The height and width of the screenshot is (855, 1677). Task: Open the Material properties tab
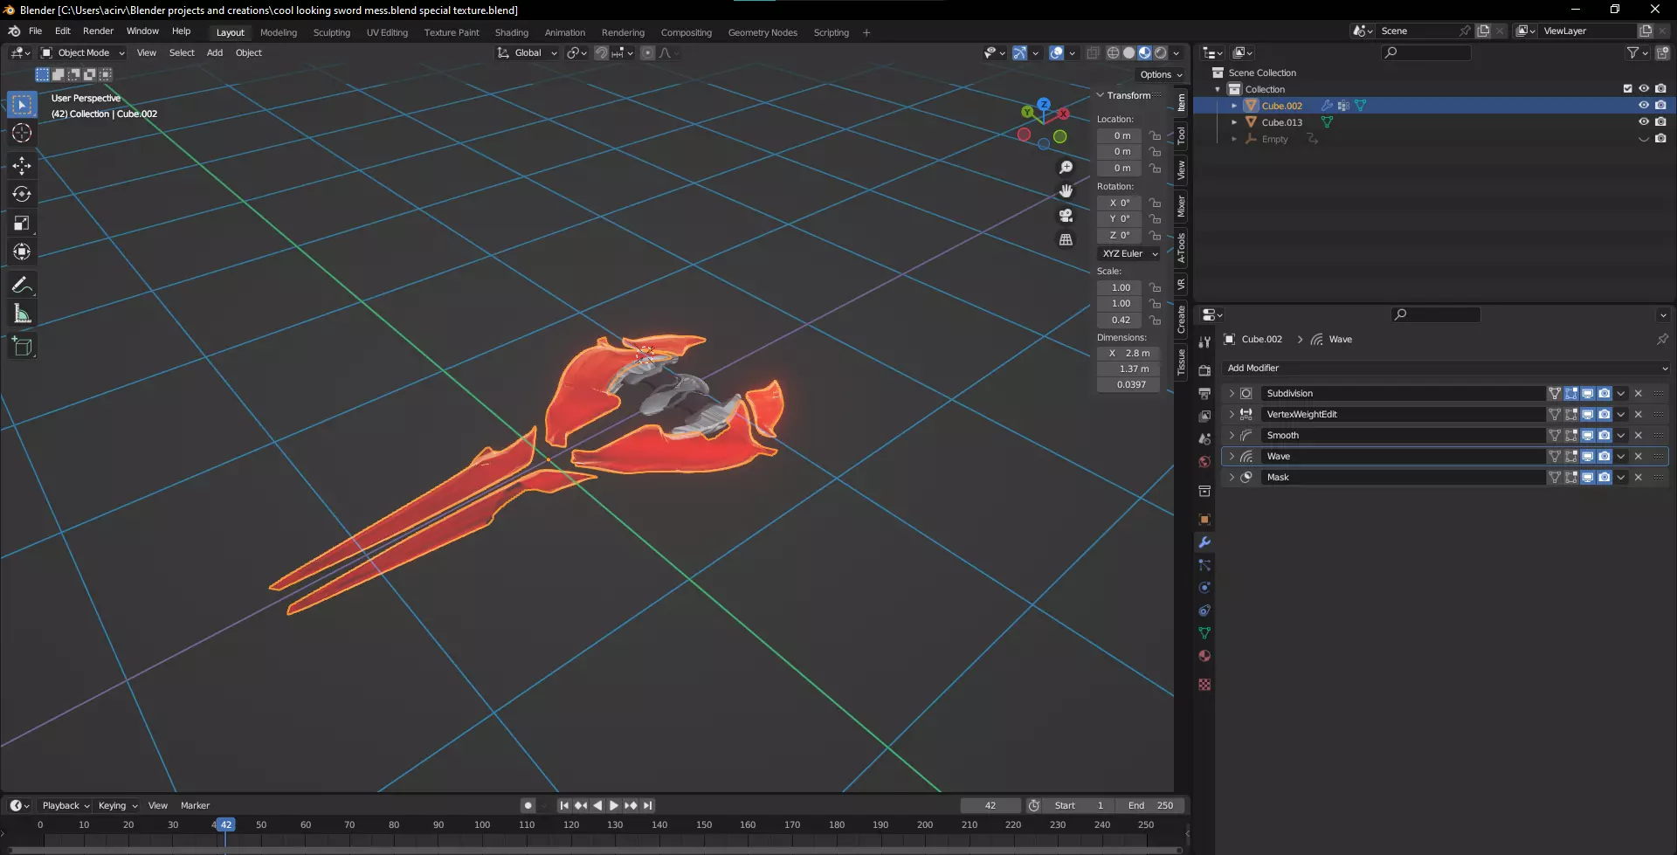tap(1204, 656)
